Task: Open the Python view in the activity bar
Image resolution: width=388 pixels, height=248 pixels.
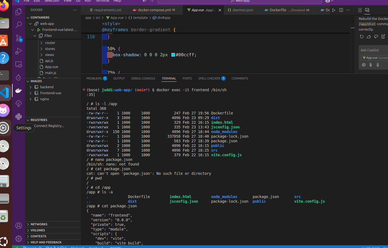Action: point(19,117)
